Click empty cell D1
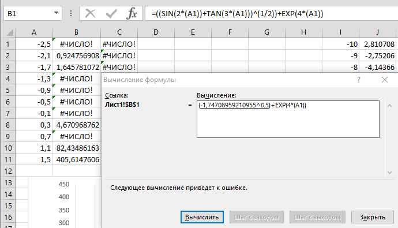 (156, 44)
